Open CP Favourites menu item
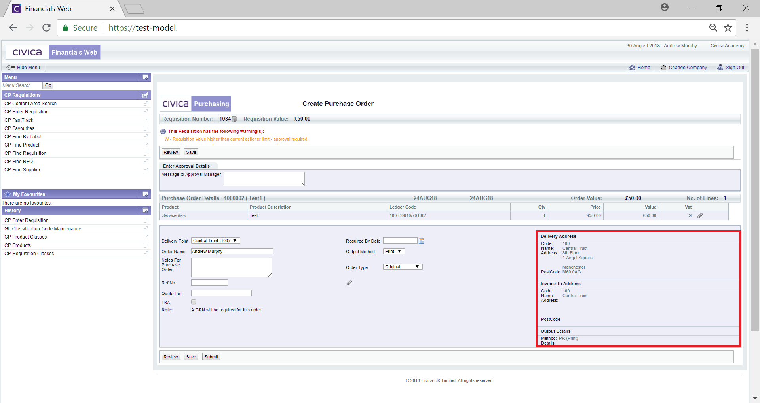This screenshot has width=760, height=403. [x=19, y=128]
